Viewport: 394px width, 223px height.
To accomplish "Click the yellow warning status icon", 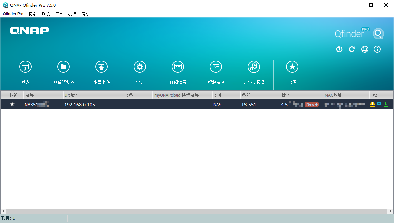I will pos(372,104).
